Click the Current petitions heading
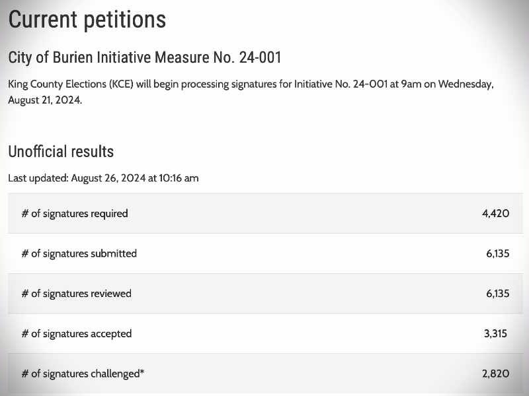This screenshot has width=529, height=396. (87, 20)
